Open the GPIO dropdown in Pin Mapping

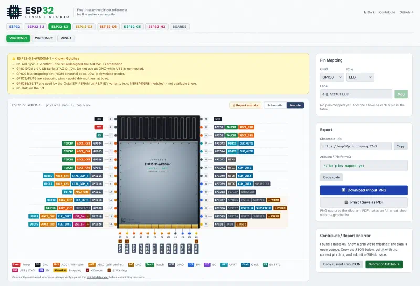pos(332,77)
